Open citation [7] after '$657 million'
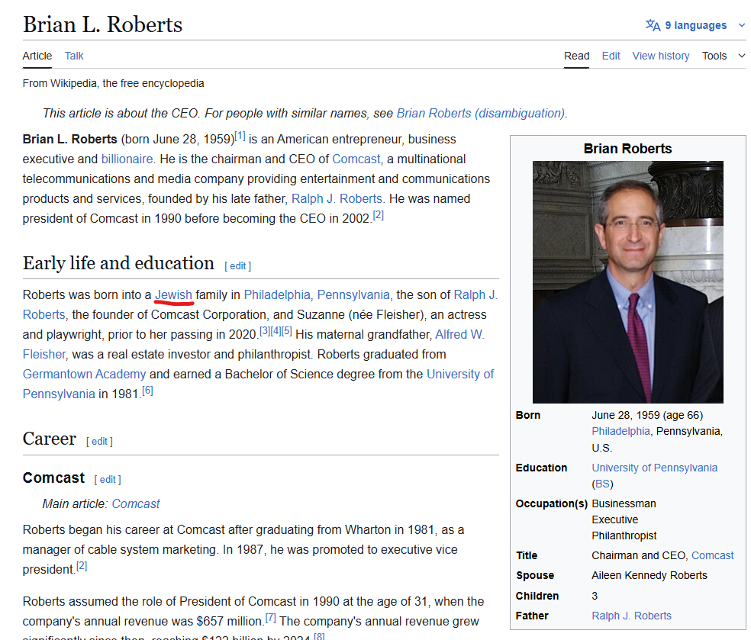 [271, 618]
